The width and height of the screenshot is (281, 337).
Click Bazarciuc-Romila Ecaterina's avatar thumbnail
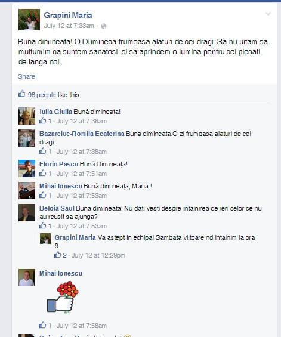point(27,138)
